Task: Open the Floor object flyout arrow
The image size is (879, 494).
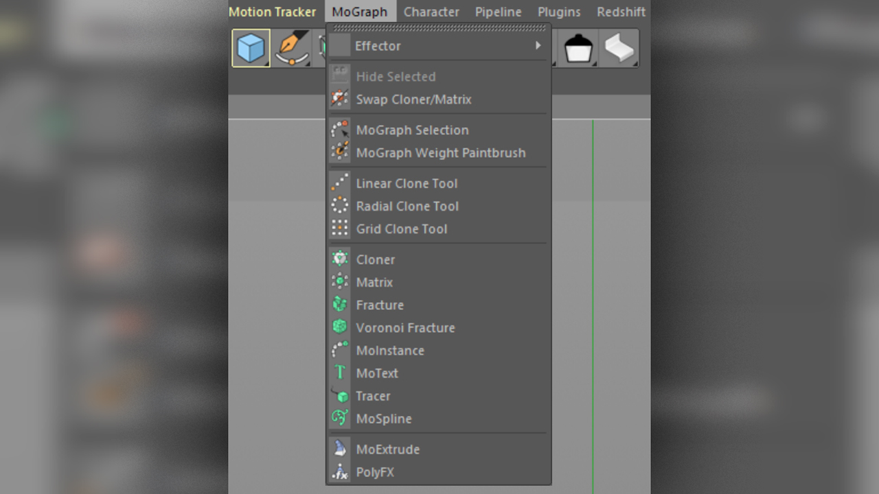Action: [x=593, y=63]
